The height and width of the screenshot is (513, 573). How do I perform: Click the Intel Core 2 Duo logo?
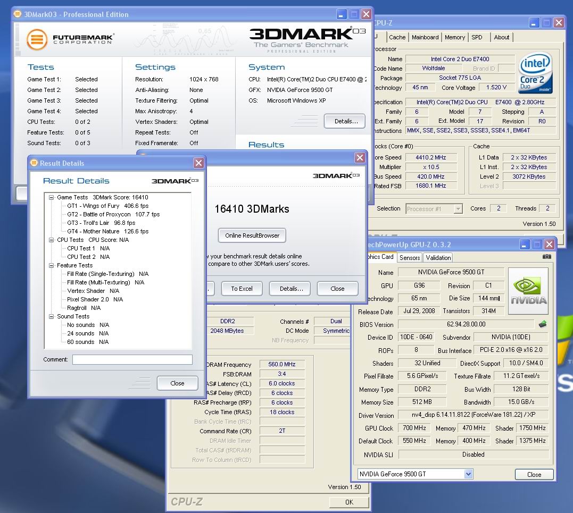point(536,73)
